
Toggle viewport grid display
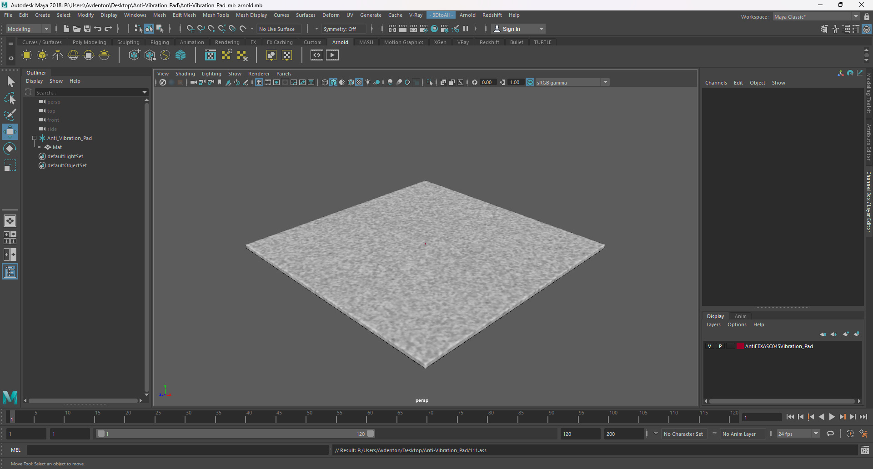(x=259, y=82)
